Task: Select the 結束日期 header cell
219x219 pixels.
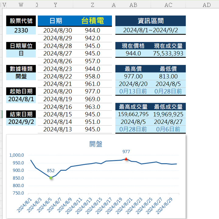Action: (21, 114)
